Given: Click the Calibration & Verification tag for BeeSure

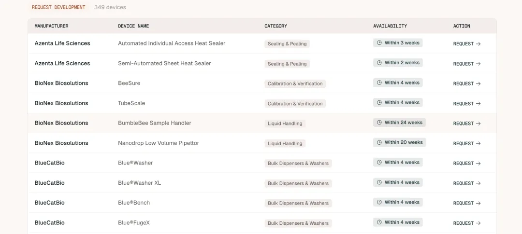Looking at the screenshot, I should coord(295,83).
